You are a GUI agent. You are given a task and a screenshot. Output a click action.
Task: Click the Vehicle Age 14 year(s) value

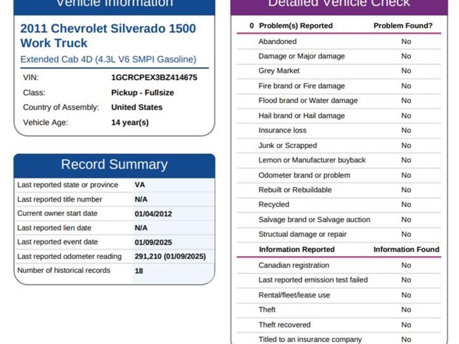(130, 123)
